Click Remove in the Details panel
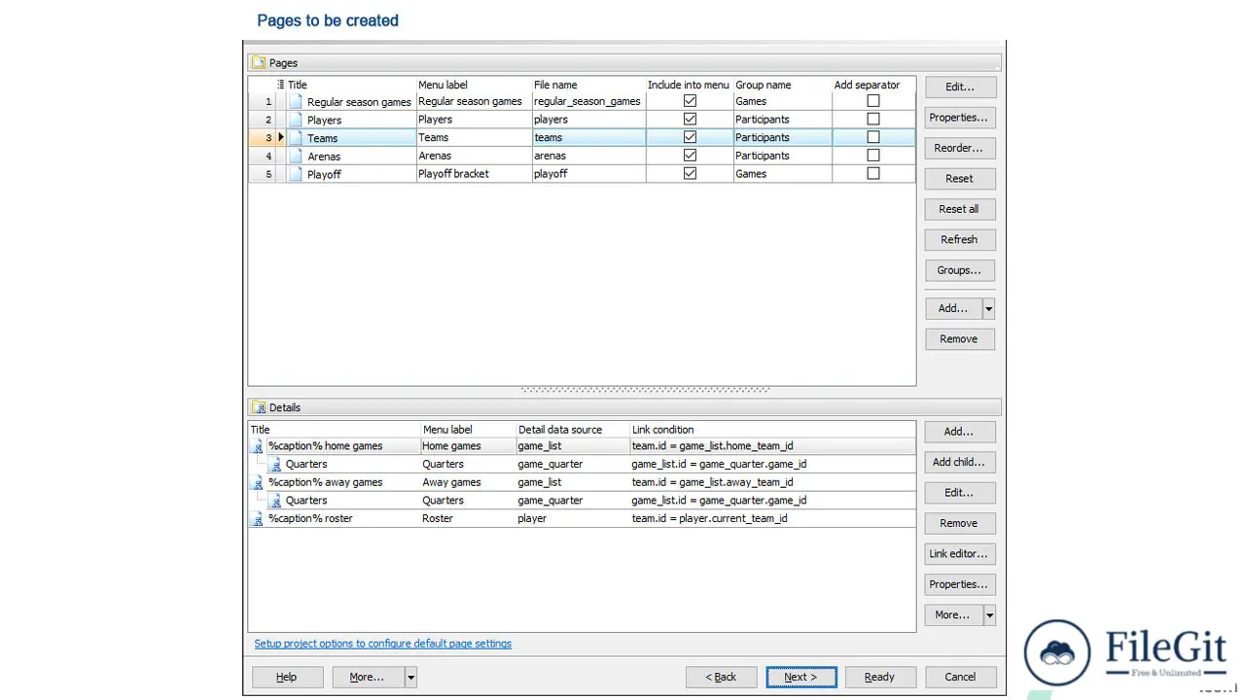Viewport: 1245px width, 700px height. click(959, 523)
